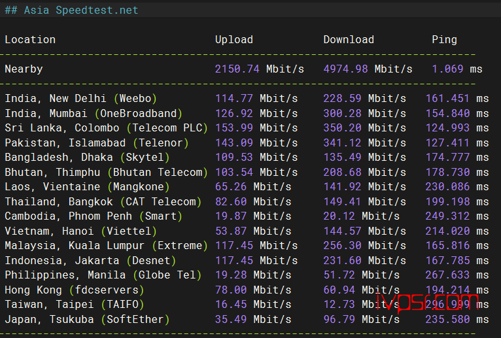Click the ping value 230.086
501x338 pixels.
tap(447, 187)
